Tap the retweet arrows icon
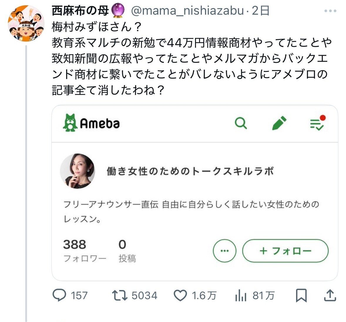 coord(120,295)
